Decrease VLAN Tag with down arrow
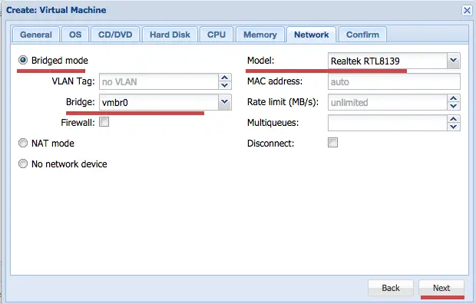476x304 pixels. (x=225, y=85)
